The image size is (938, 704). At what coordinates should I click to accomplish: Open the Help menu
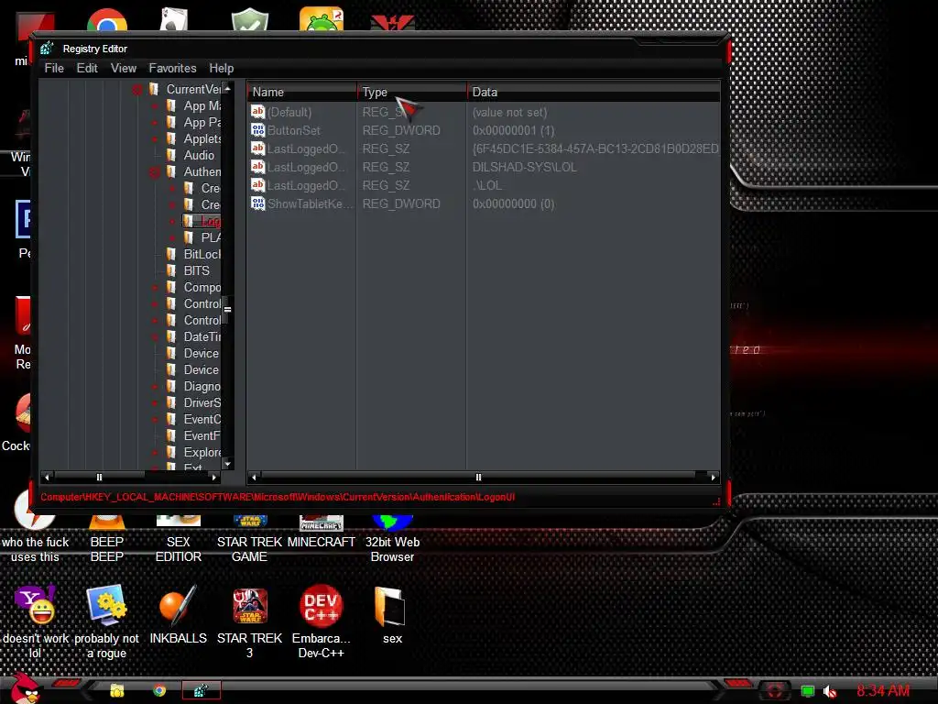pos(222,68)
